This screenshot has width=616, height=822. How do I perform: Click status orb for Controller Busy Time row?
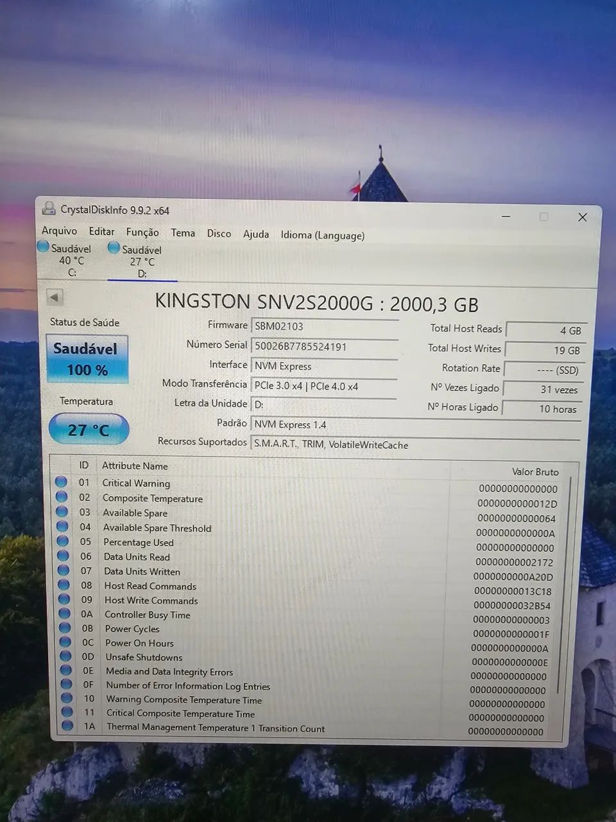coord(64,613)
